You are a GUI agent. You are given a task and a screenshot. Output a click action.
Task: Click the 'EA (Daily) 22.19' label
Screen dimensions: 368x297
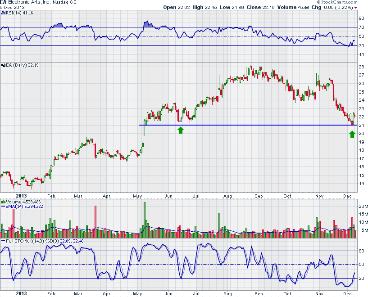(x=22, y=65)
